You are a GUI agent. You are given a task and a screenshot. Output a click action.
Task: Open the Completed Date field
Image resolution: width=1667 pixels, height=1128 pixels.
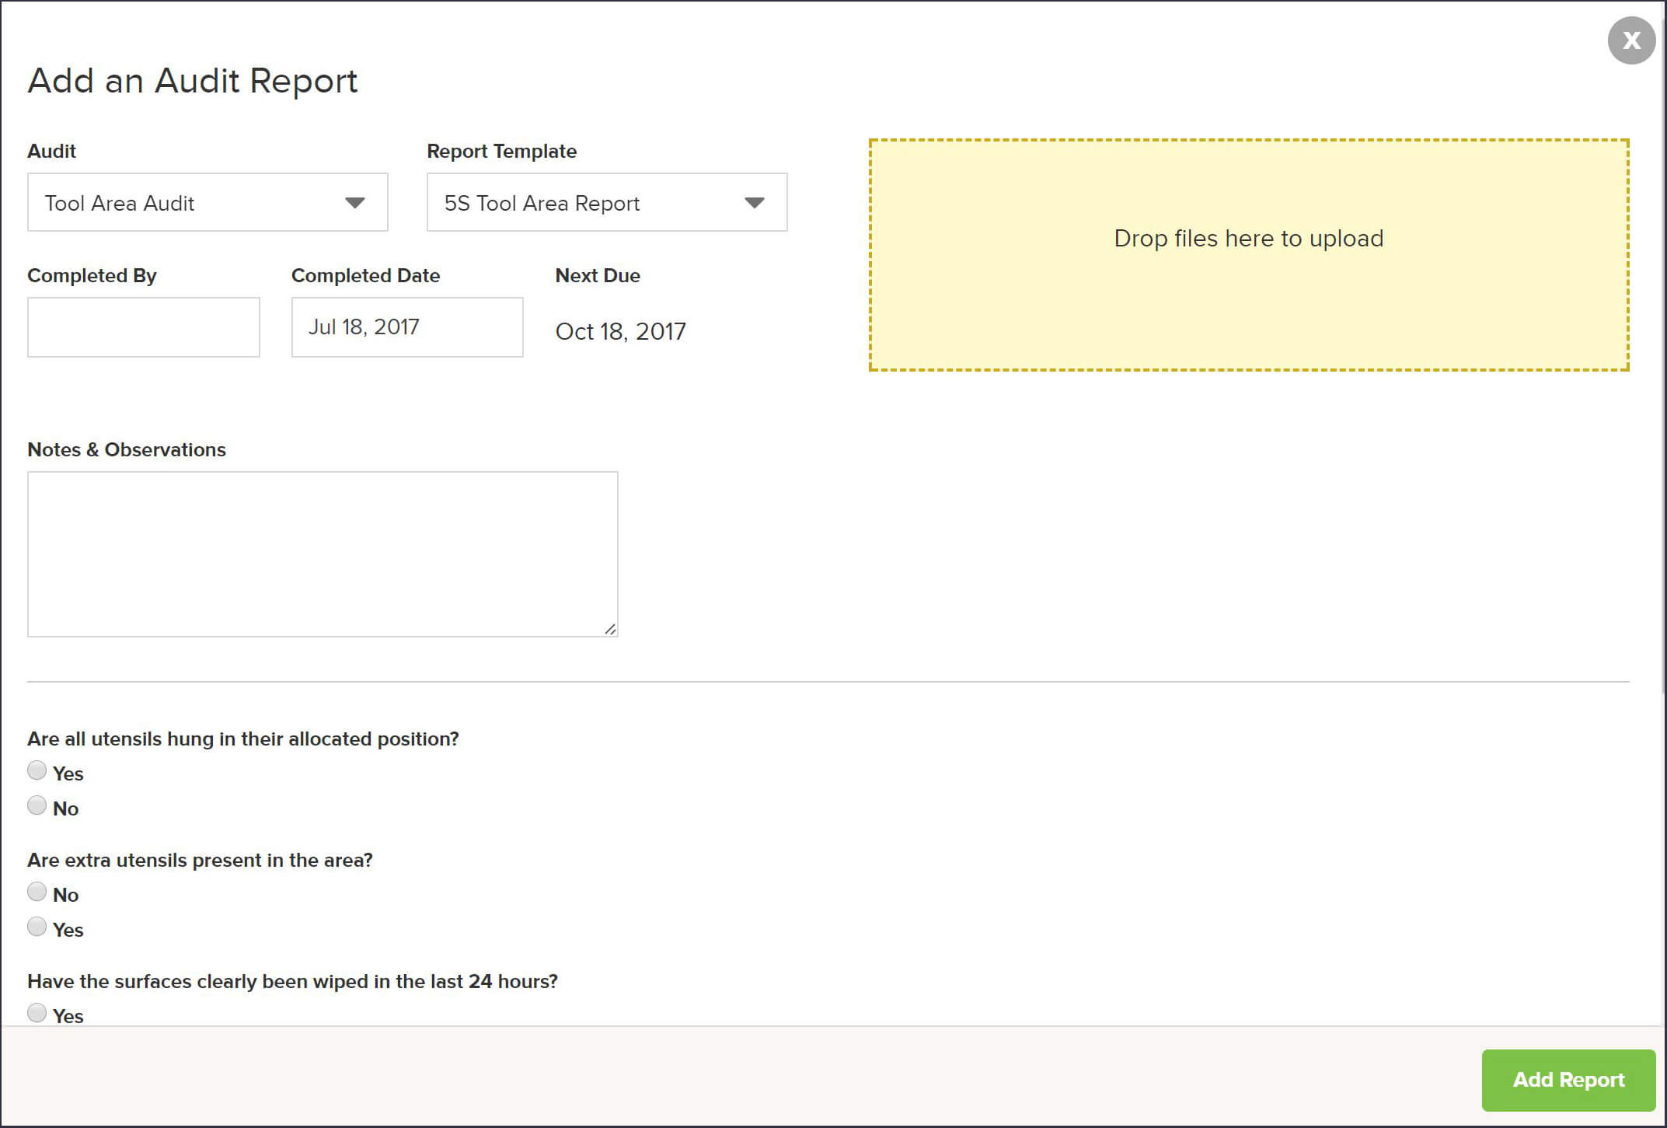pos(407,327)
